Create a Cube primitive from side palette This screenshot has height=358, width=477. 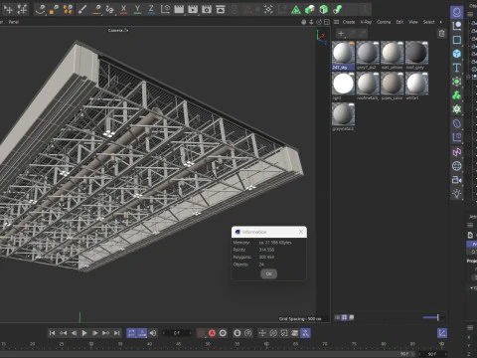click(x=457, y=54)
